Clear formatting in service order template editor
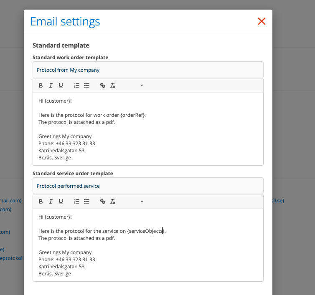 113,202
